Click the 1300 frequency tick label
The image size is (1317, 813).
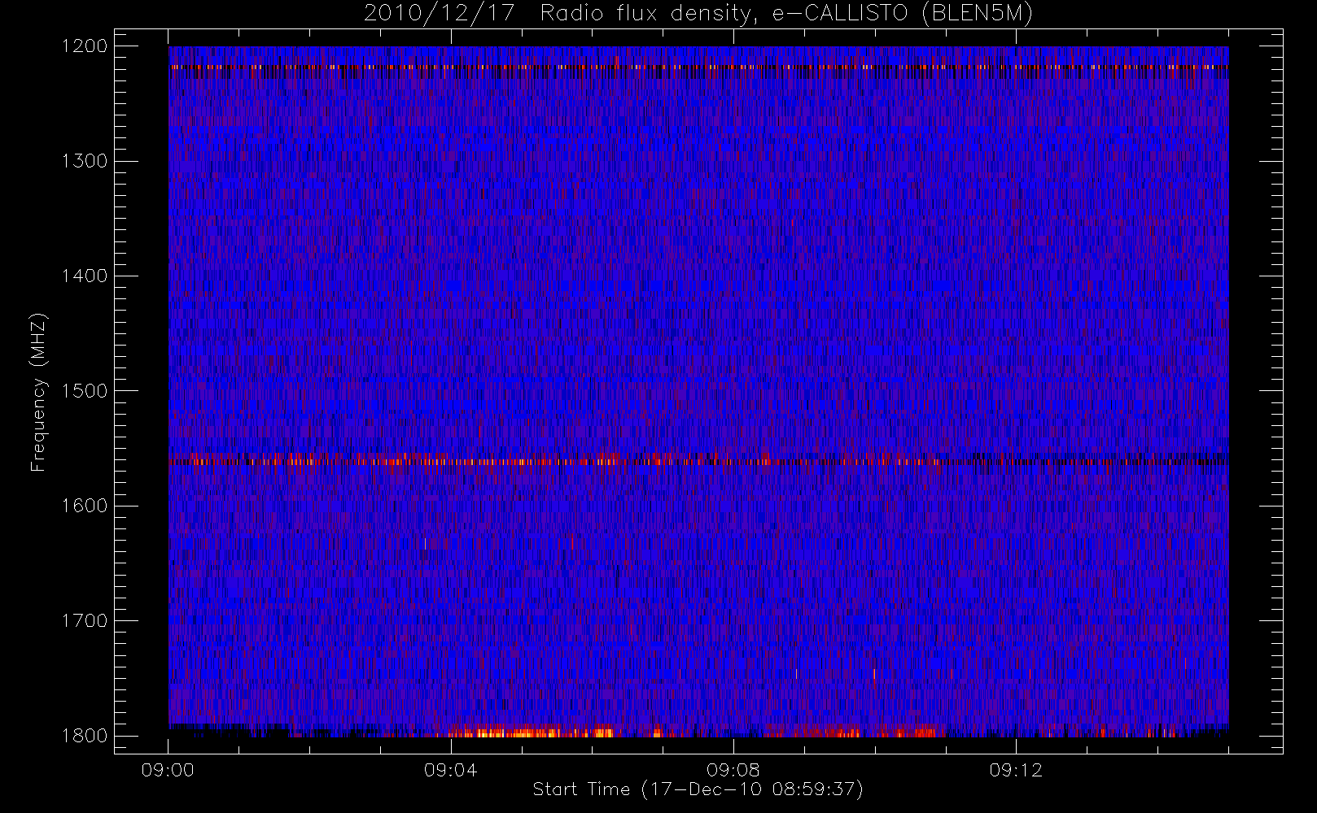85,161
